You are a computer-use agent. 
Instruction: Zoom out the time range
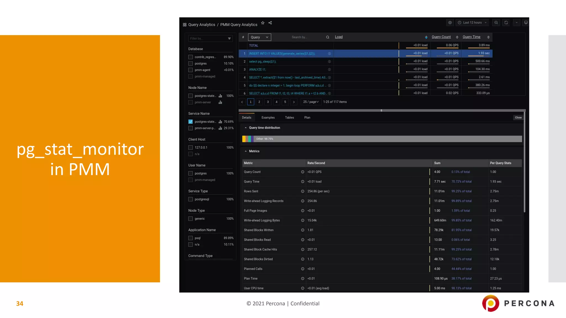point(496,23)
